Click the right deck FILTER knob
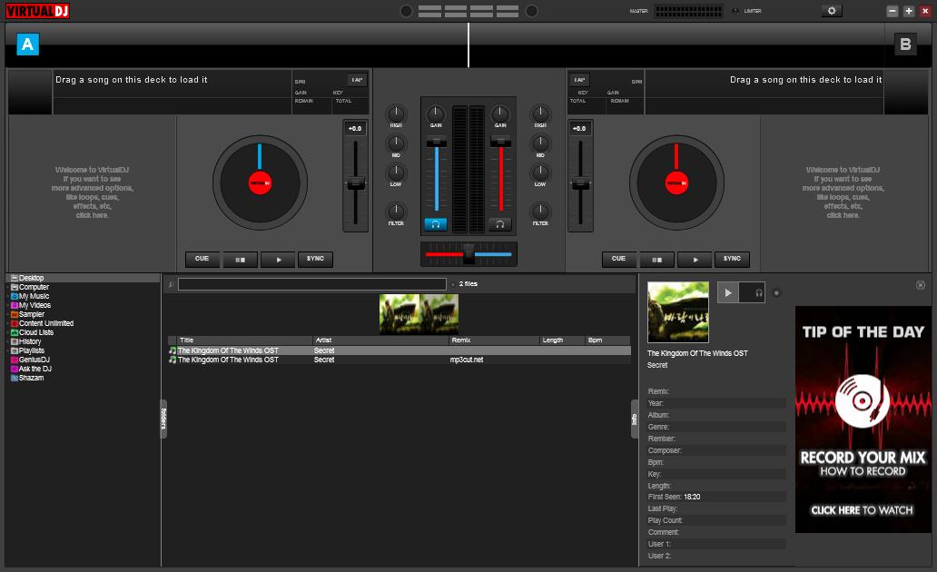 (x=540, y=212)
